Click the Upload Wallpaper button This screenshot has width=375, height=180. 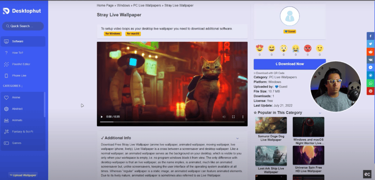coord(23,175)
